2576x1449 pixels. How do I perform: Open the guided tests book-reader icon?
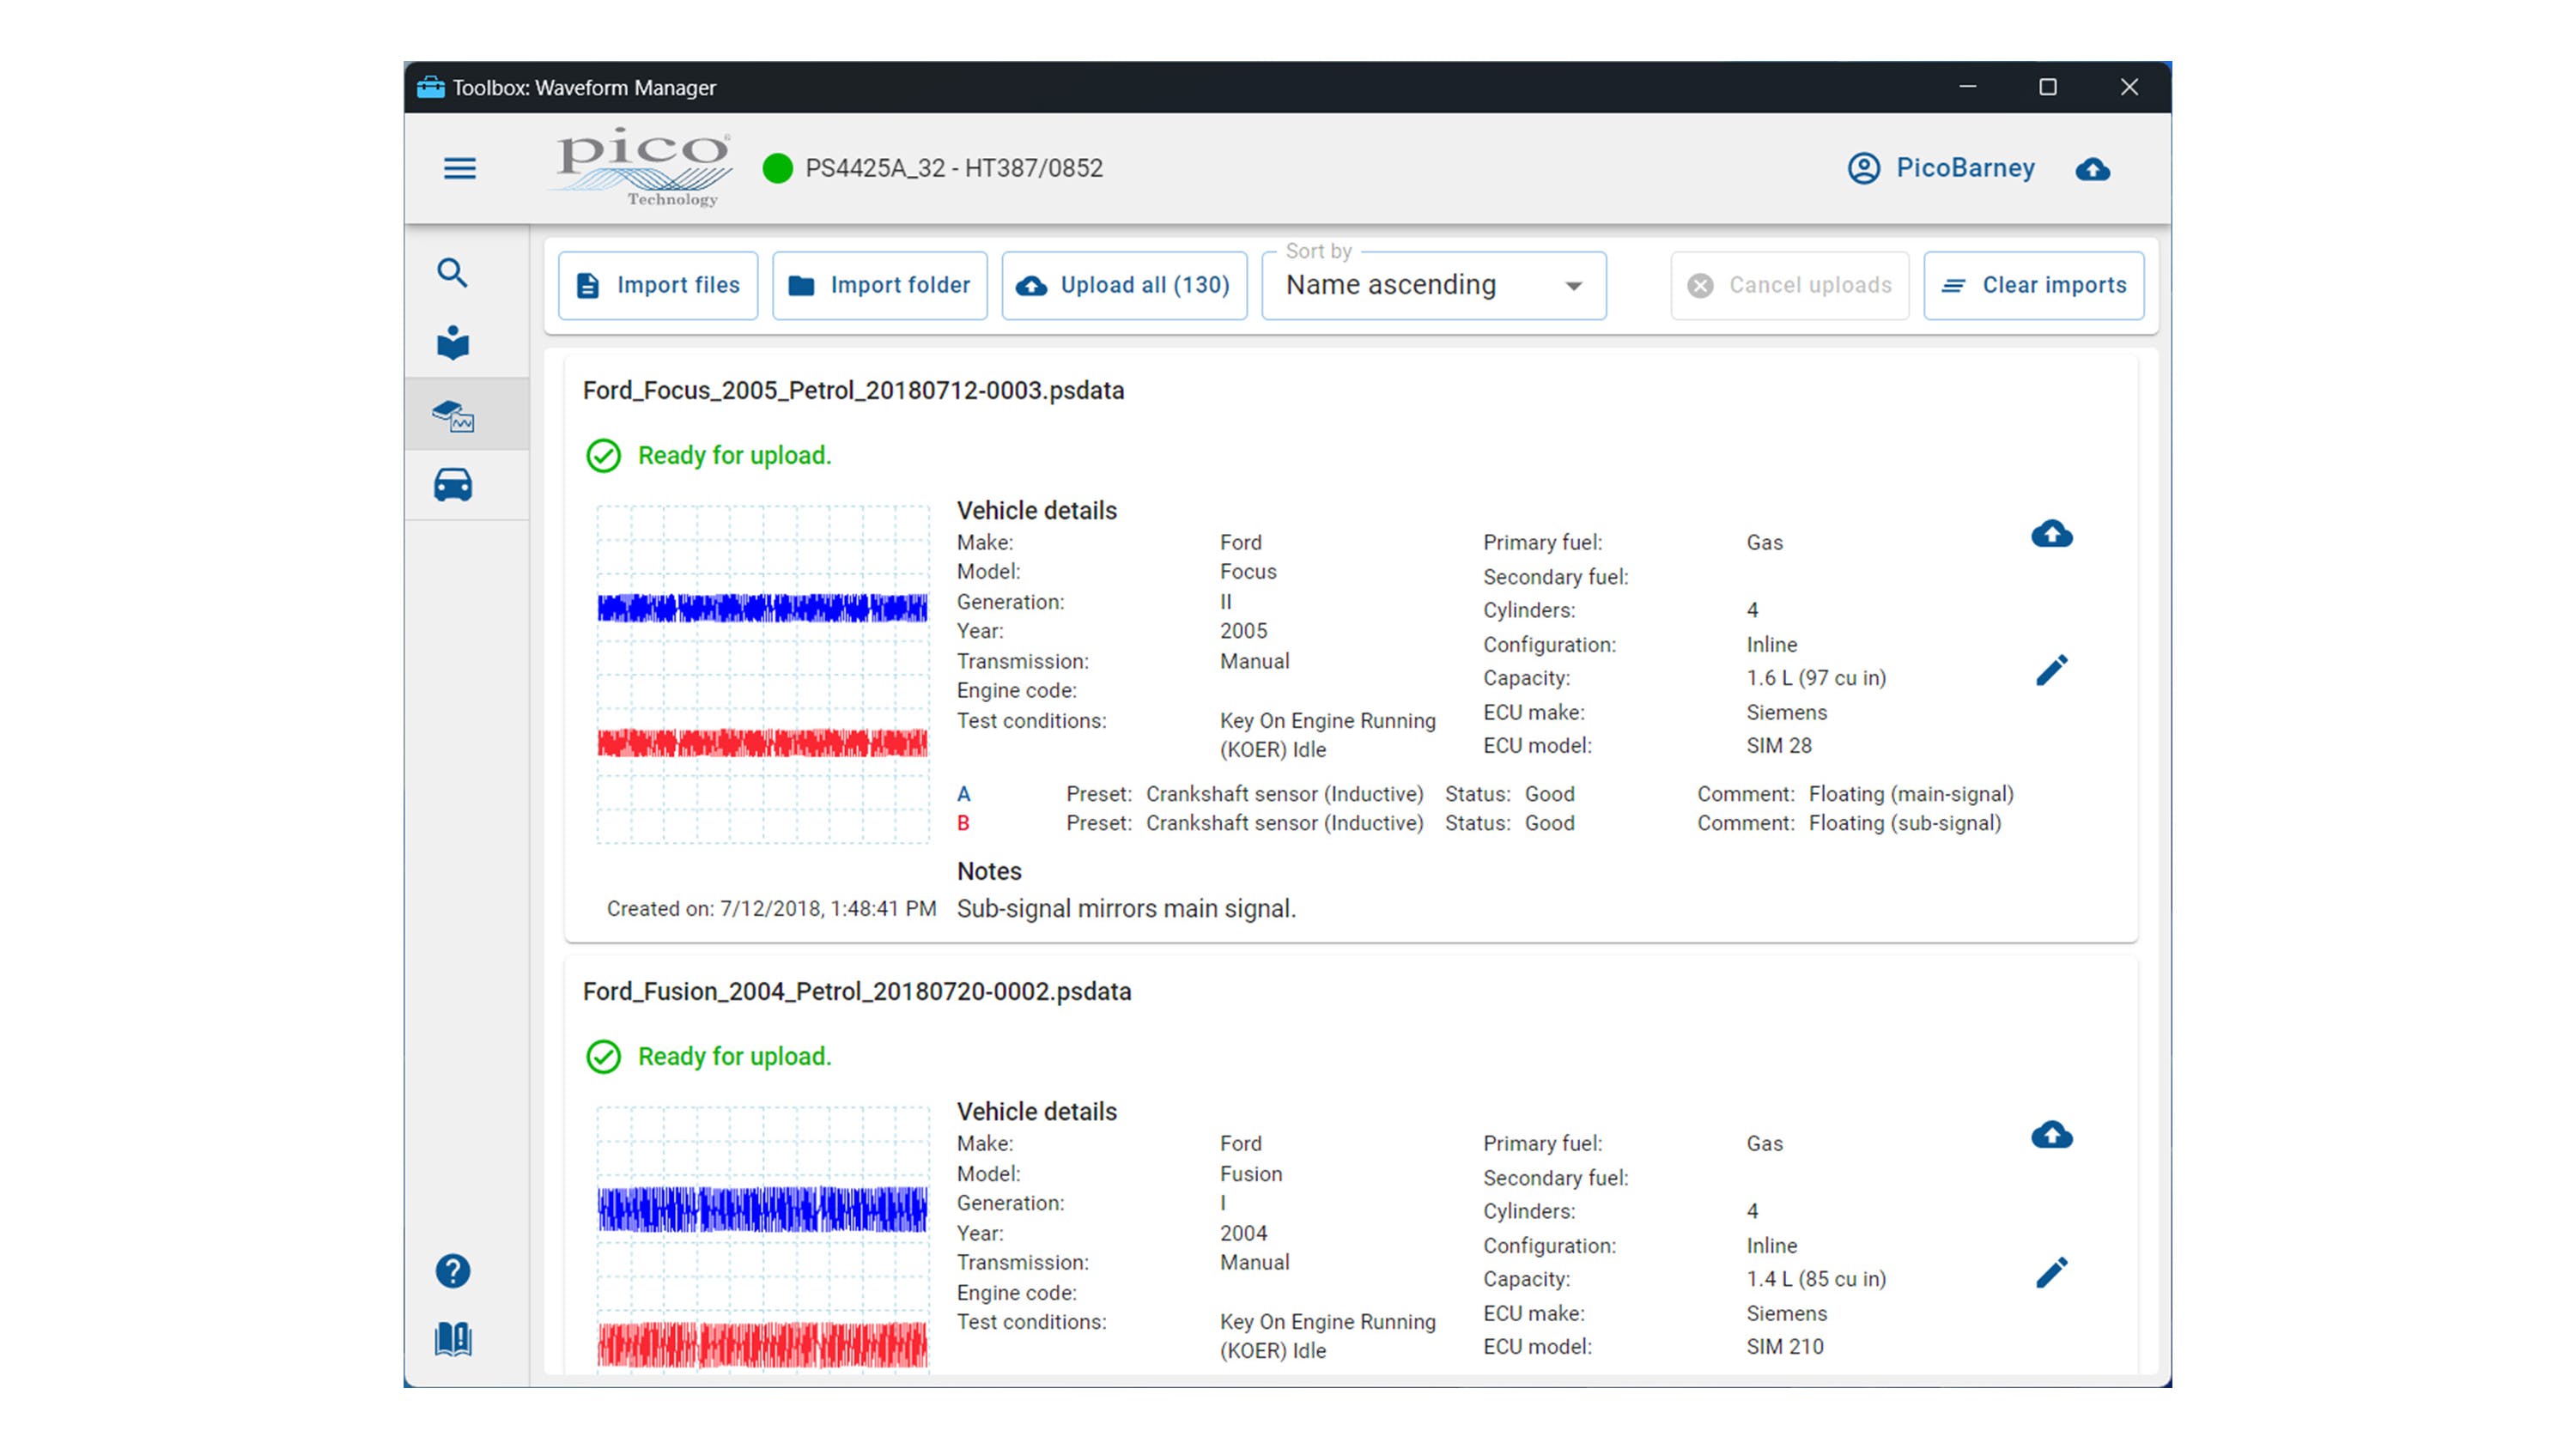point(452,343)
